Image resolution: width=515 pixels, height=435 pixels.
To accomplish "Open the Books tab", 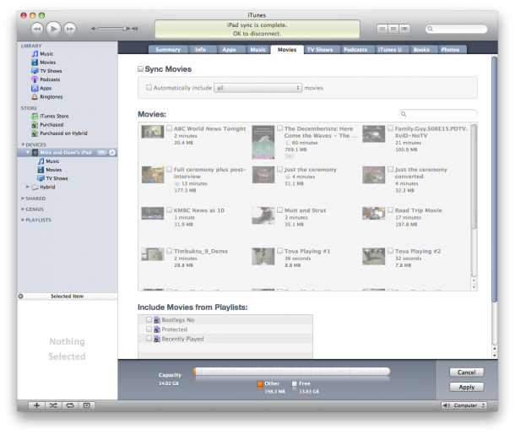I will tap(421, 50).
